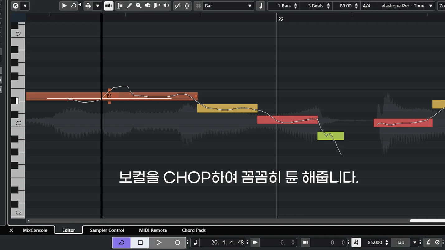Adjust the Bars value stepper arrows
Image resolution: width=445 pixels, height=250 pixels.
pos(296,6)
